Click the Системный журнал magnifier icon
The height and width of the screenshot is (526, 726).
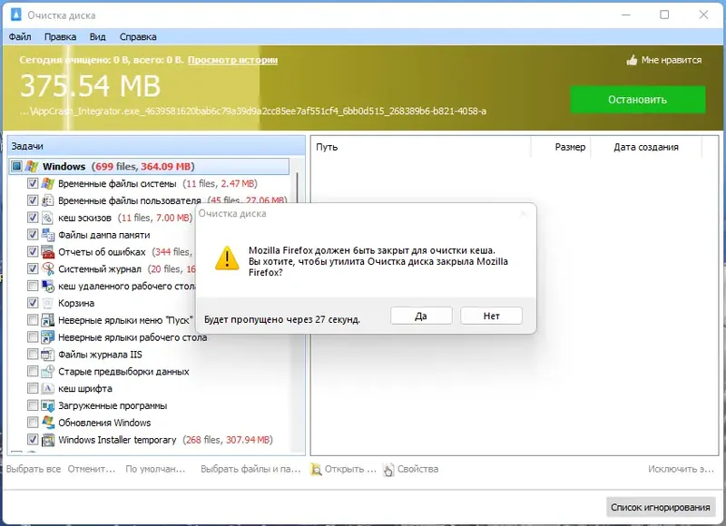pos(50,268)
